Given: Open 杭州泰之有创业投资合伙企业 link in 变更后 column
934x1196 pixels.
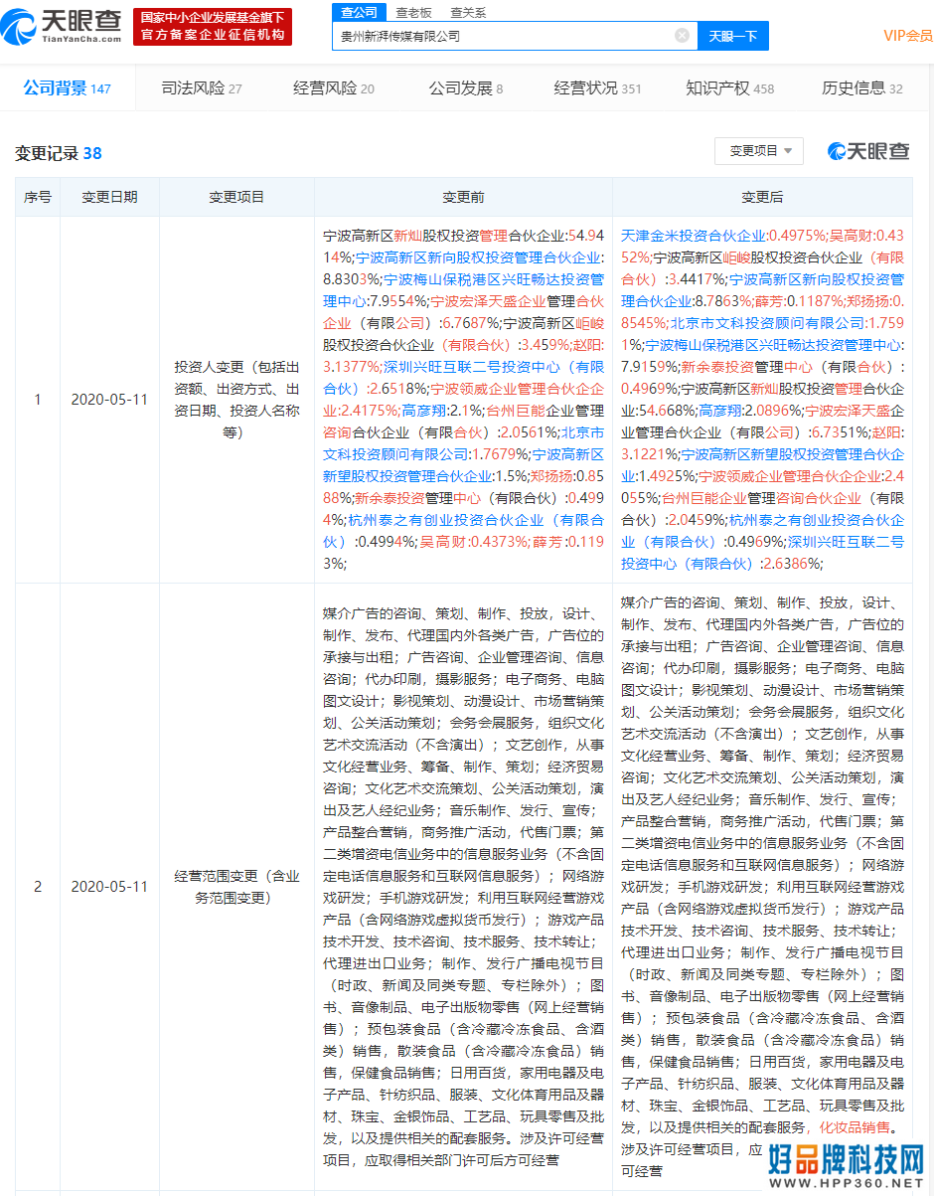Looking at the screenshot, I should 762,531.
